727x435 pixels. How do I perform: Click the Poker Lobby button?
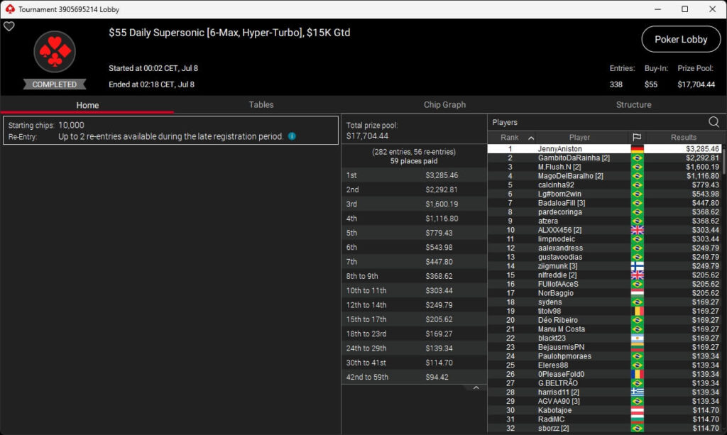pos(681,40)
